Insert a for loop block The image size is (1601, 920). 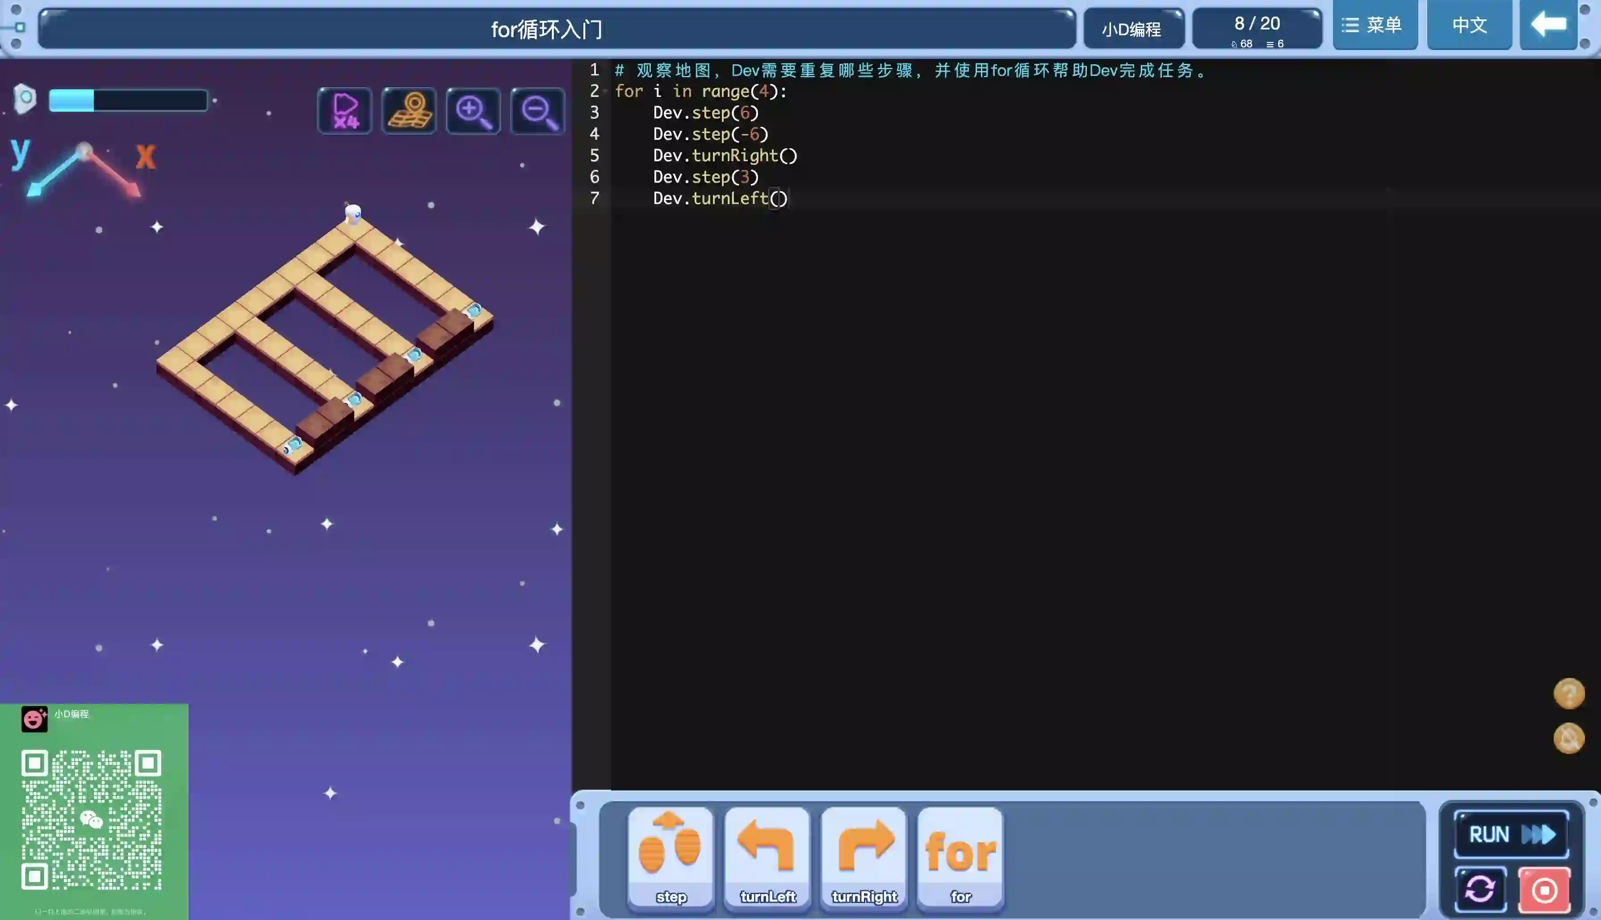point(960,857)
